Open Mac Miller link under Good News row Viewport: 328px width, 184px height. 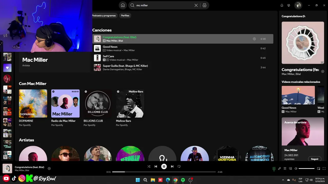tap(129, 50)
